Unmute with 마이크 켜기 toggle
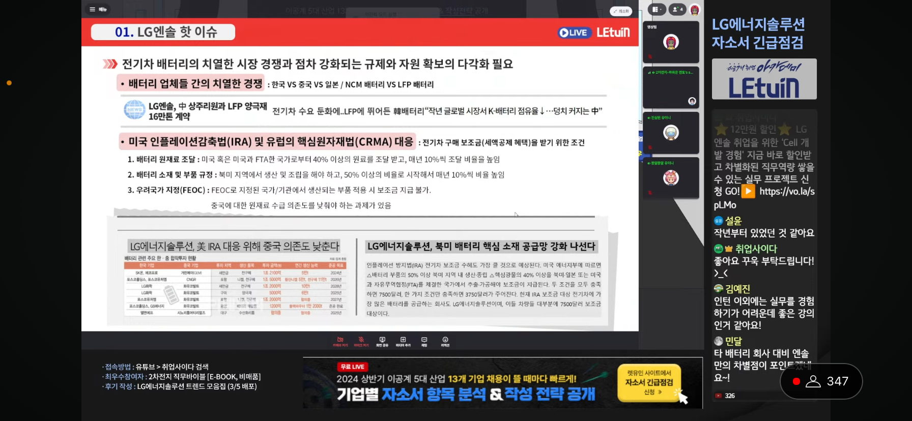Screen dimensions: 912x421 point(361,341)
